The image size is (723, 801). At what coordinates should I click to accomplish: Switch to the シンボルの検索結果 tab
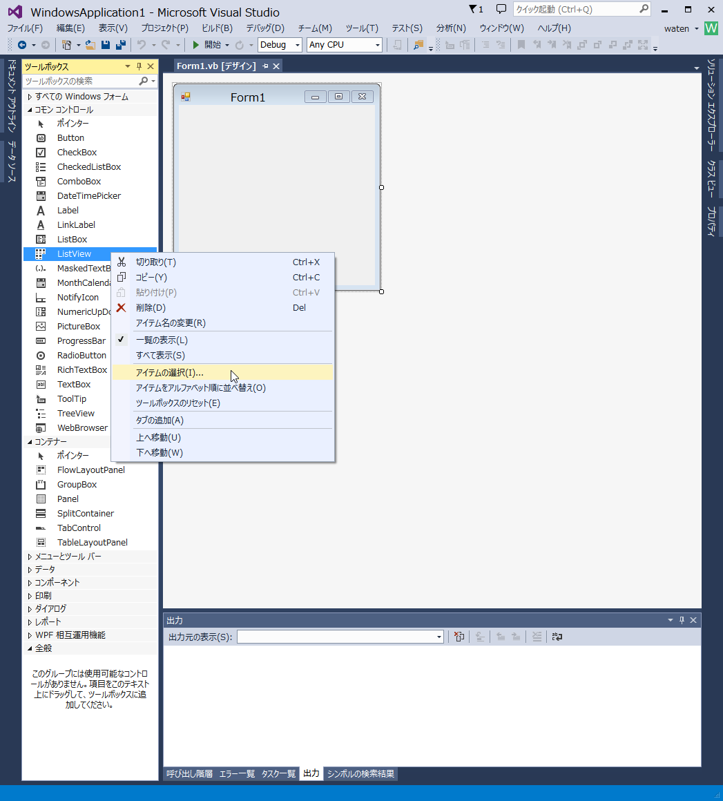pos(360,774)
